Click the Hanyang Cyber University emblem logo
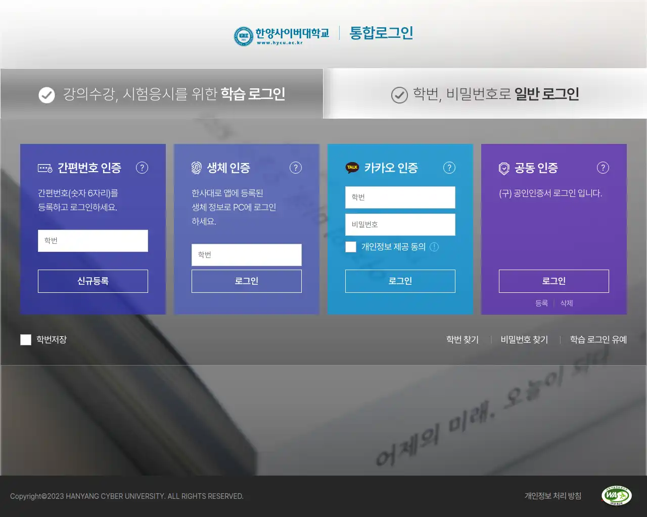 click(x=243, y=35)
